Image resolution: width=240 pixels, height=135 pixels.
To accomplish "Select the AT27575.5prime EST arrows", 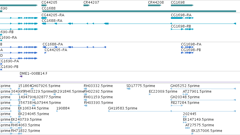I will (188, 128).
